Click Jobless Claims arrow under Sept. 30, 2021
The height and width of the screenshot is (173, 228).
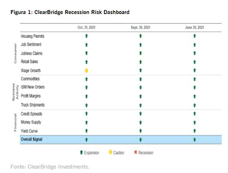tap(140, 53)
